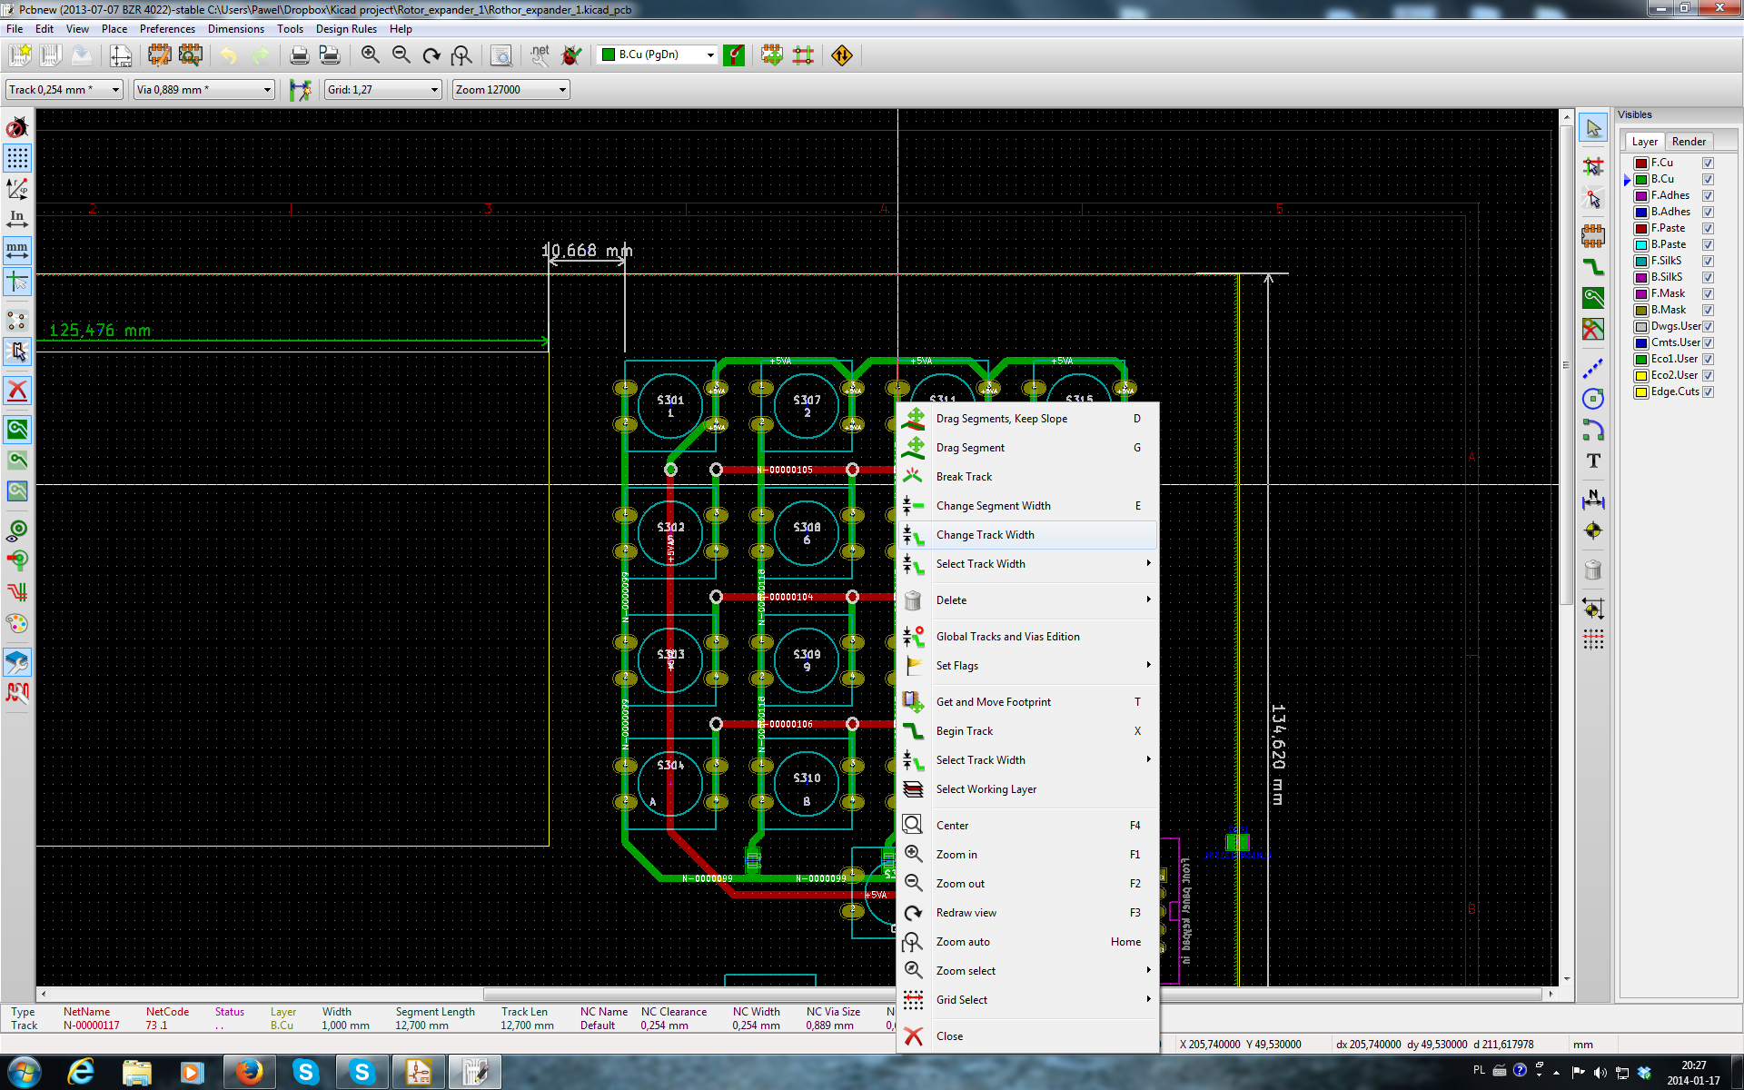
Task: Select the Add dimension tool
Action: (x=1592, y=500)
